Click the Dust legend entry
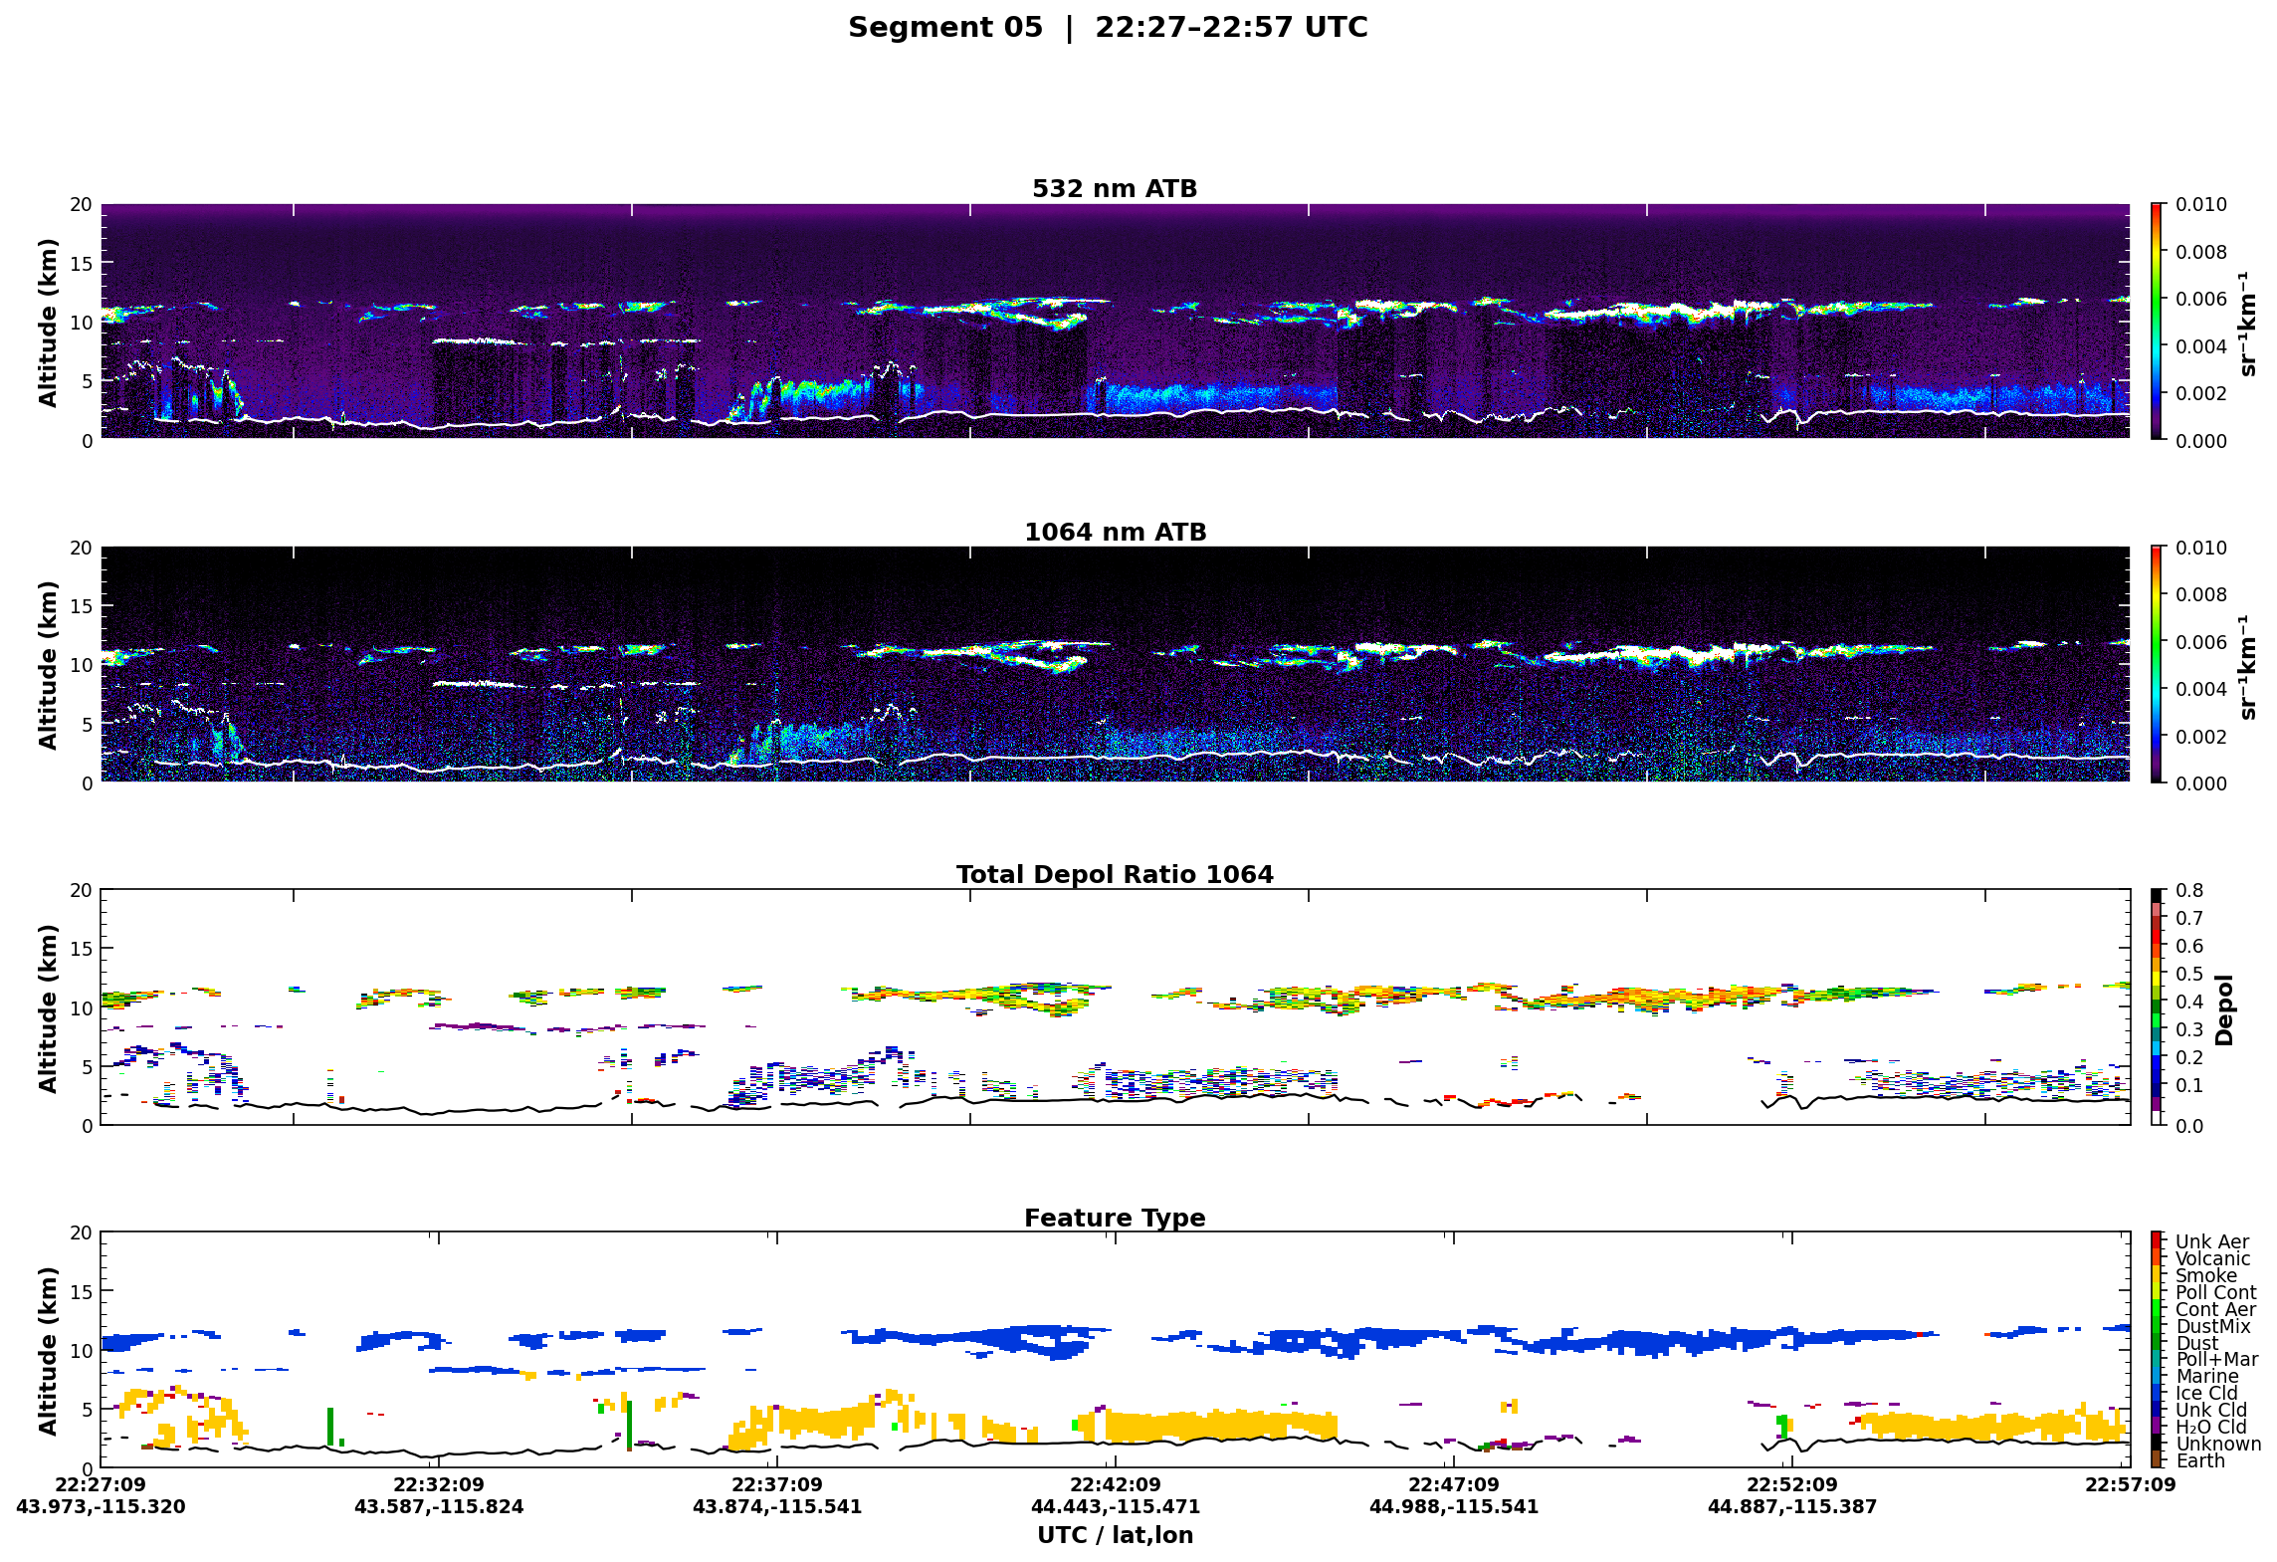Viewport: 2277px width, 1562px height. pos(2196,1344)
